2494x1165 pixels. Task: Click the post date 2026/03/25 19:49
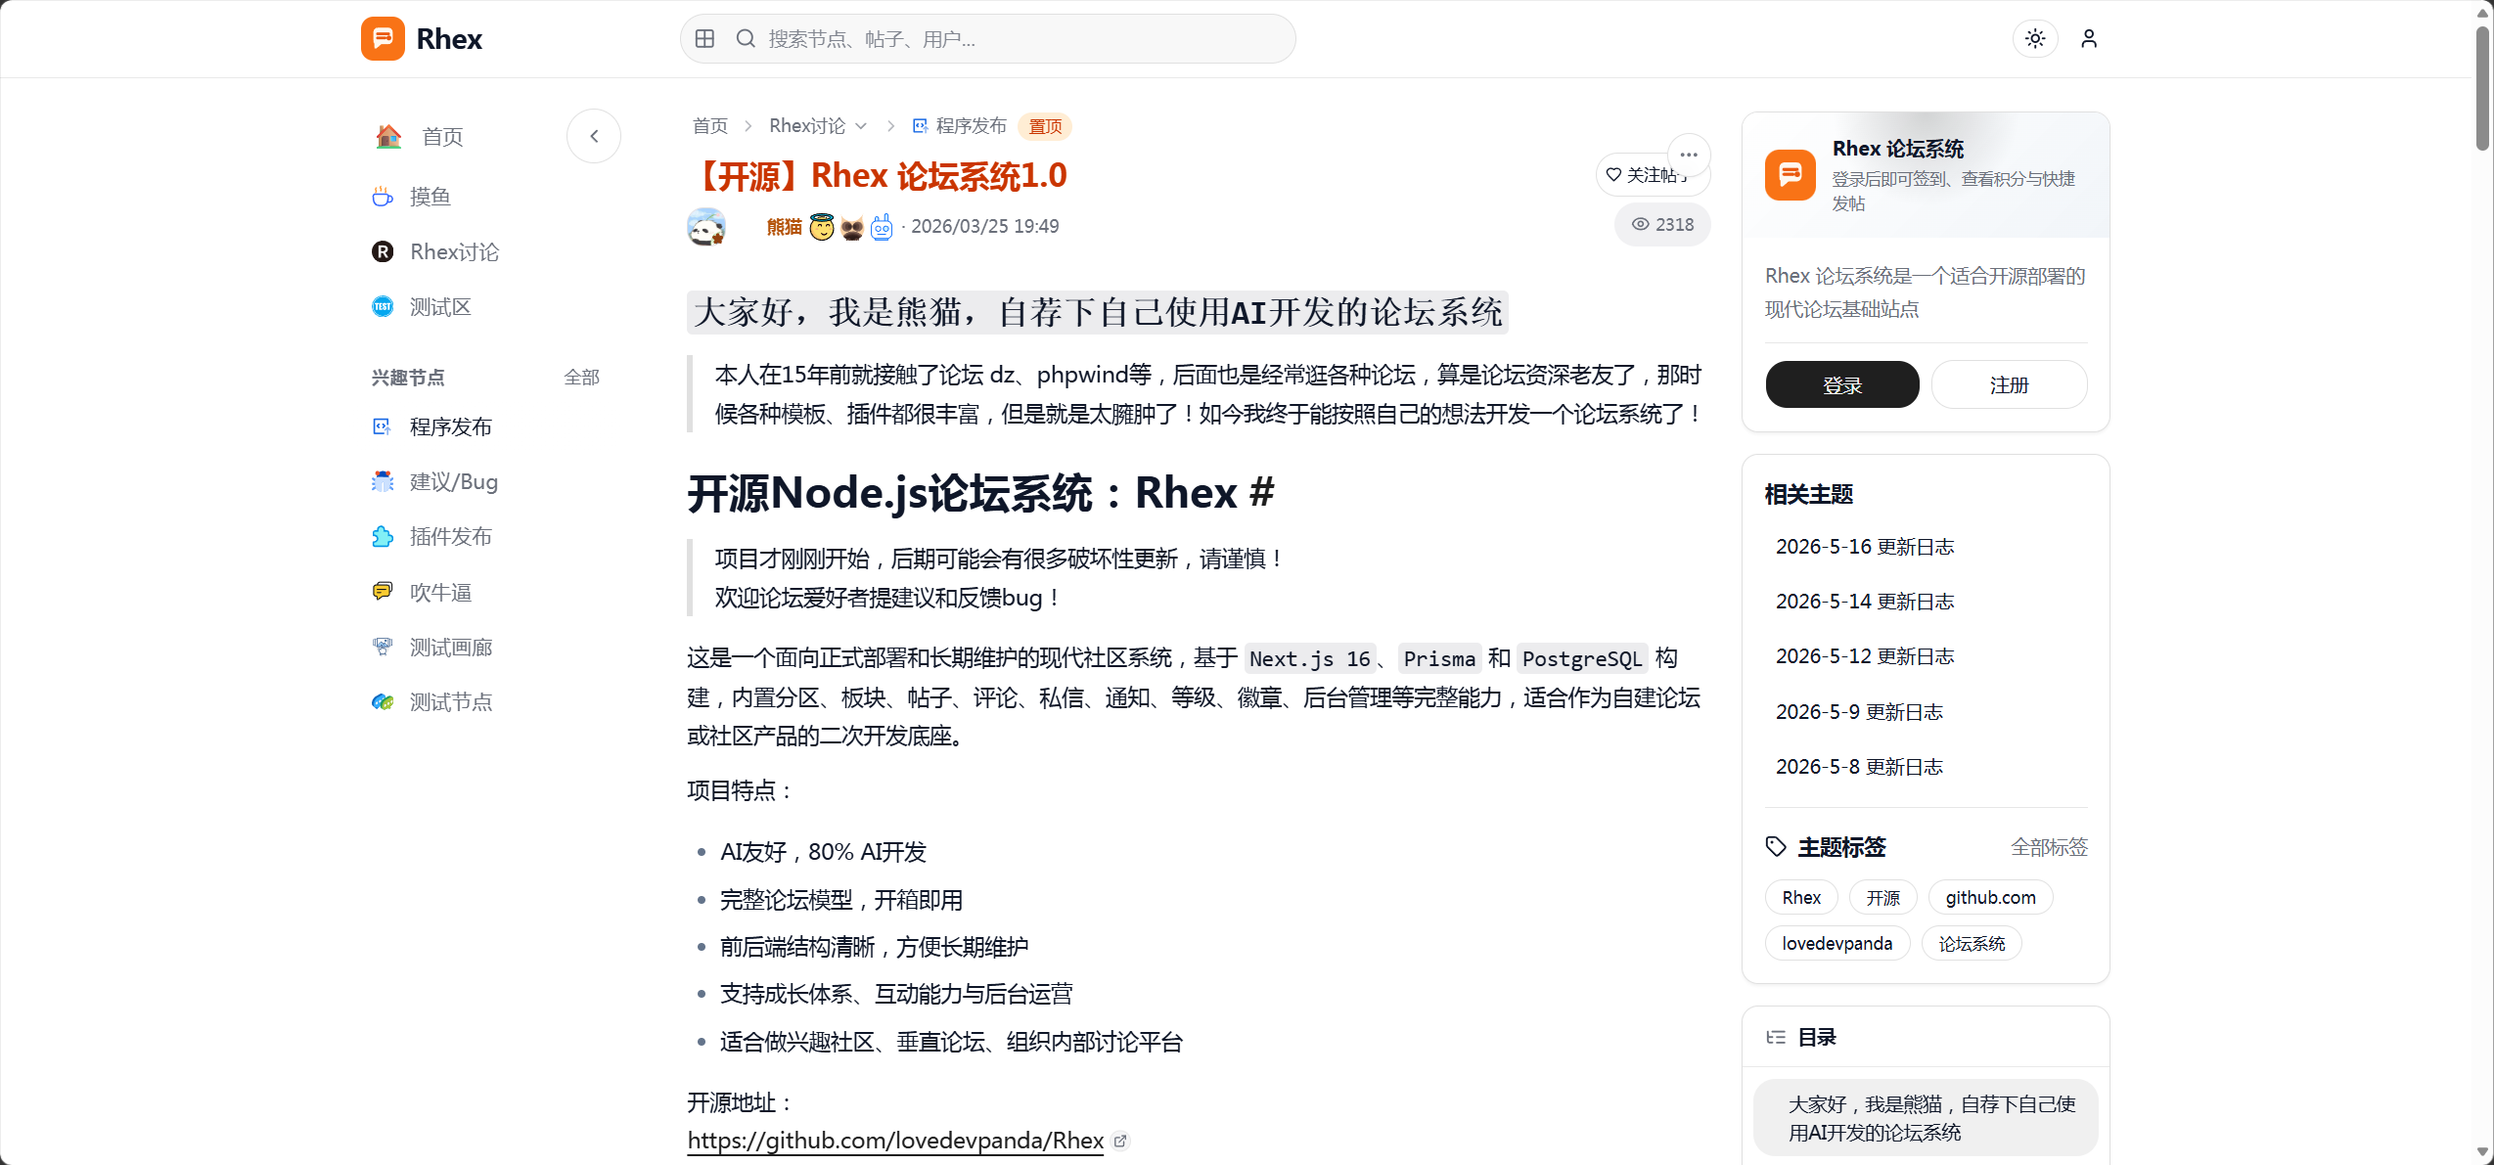pyautogui.click(x=984, y=227)
